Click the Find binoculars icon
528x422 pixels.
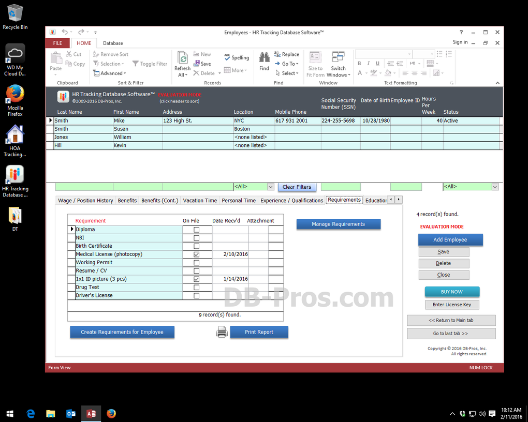click(x=265, y=57)
